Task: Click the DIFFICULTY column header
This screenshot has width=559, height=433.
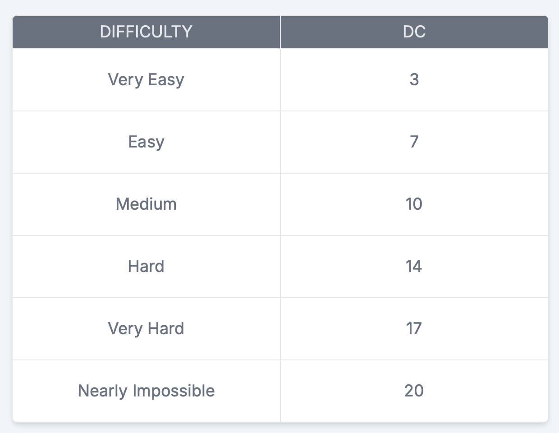Action: pyautogui.click(x=146, y=32)
